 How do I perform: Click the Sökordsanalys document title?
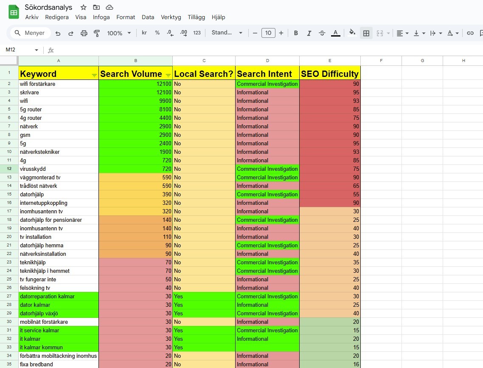pos(48,7)
